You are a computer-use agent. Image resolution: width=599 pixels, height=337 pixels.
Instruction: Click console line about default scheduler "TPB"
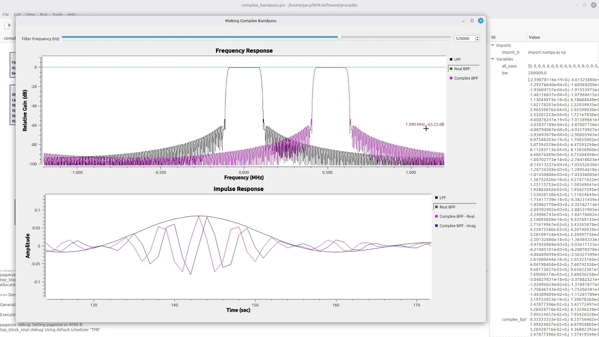click(x=50, y=330)
